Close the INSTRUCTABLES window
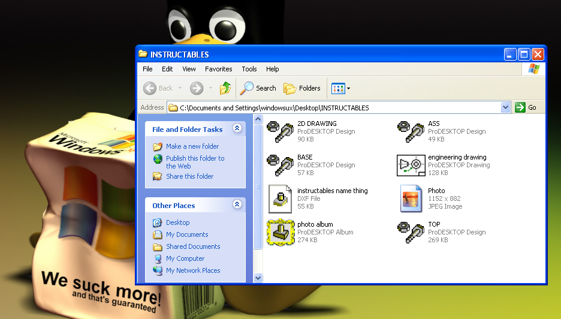The image size is (561, 319). tap(538, 55)
